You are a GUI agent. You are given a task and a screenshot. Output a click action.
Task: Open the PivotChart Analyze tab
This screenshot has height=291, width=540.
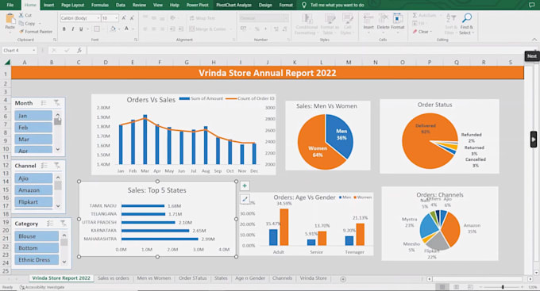click(x=233, y=5)
